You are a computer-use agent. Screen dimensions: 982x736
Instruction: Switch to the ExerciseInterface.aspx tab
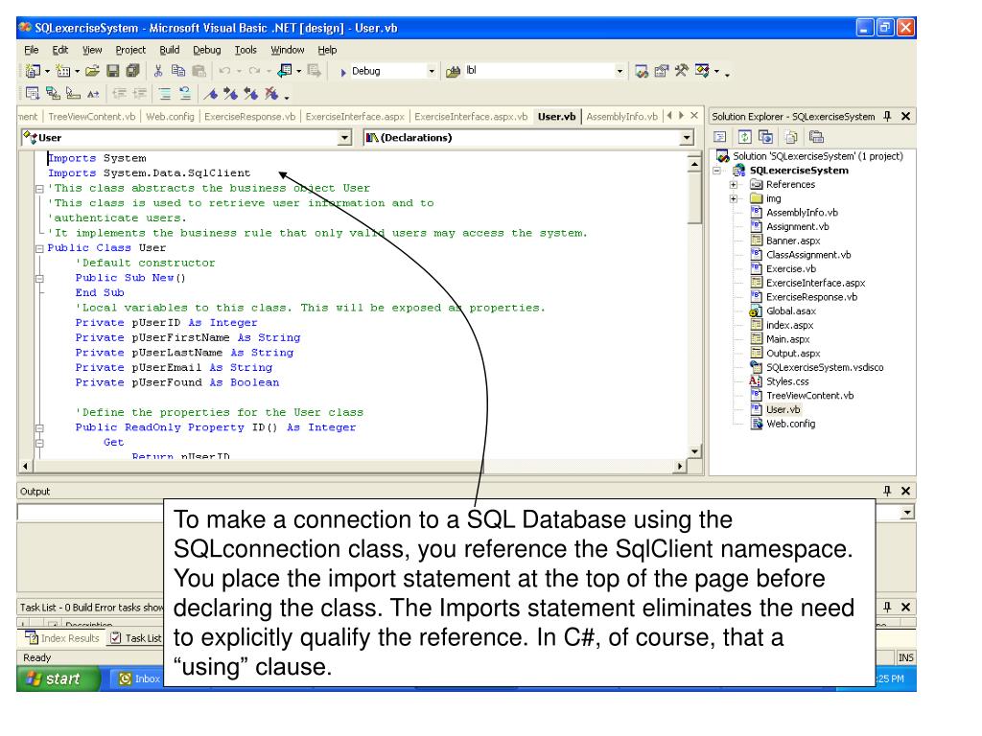[x=355, y=116]
